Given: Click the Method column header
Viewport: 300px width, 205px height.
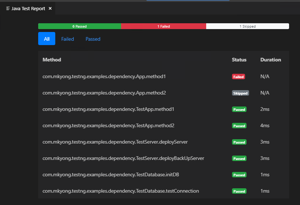Looking at the screenshot, I should 52,60.
